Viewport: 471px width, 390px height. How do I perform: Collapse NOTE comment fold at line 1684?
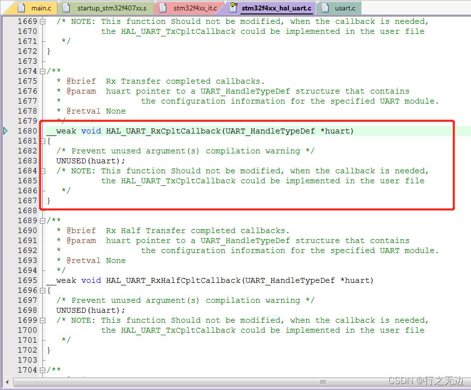click(43, 171)
